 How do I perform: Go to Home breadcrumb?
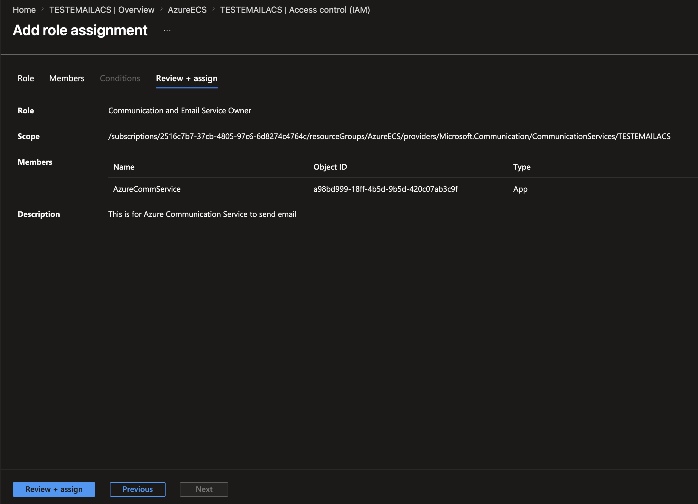coord(24,10)
